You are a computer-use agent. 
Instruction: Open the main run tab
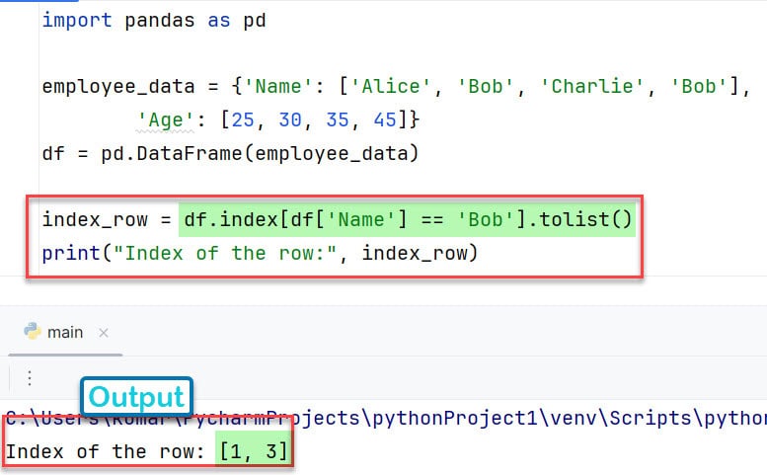point(64,333)
